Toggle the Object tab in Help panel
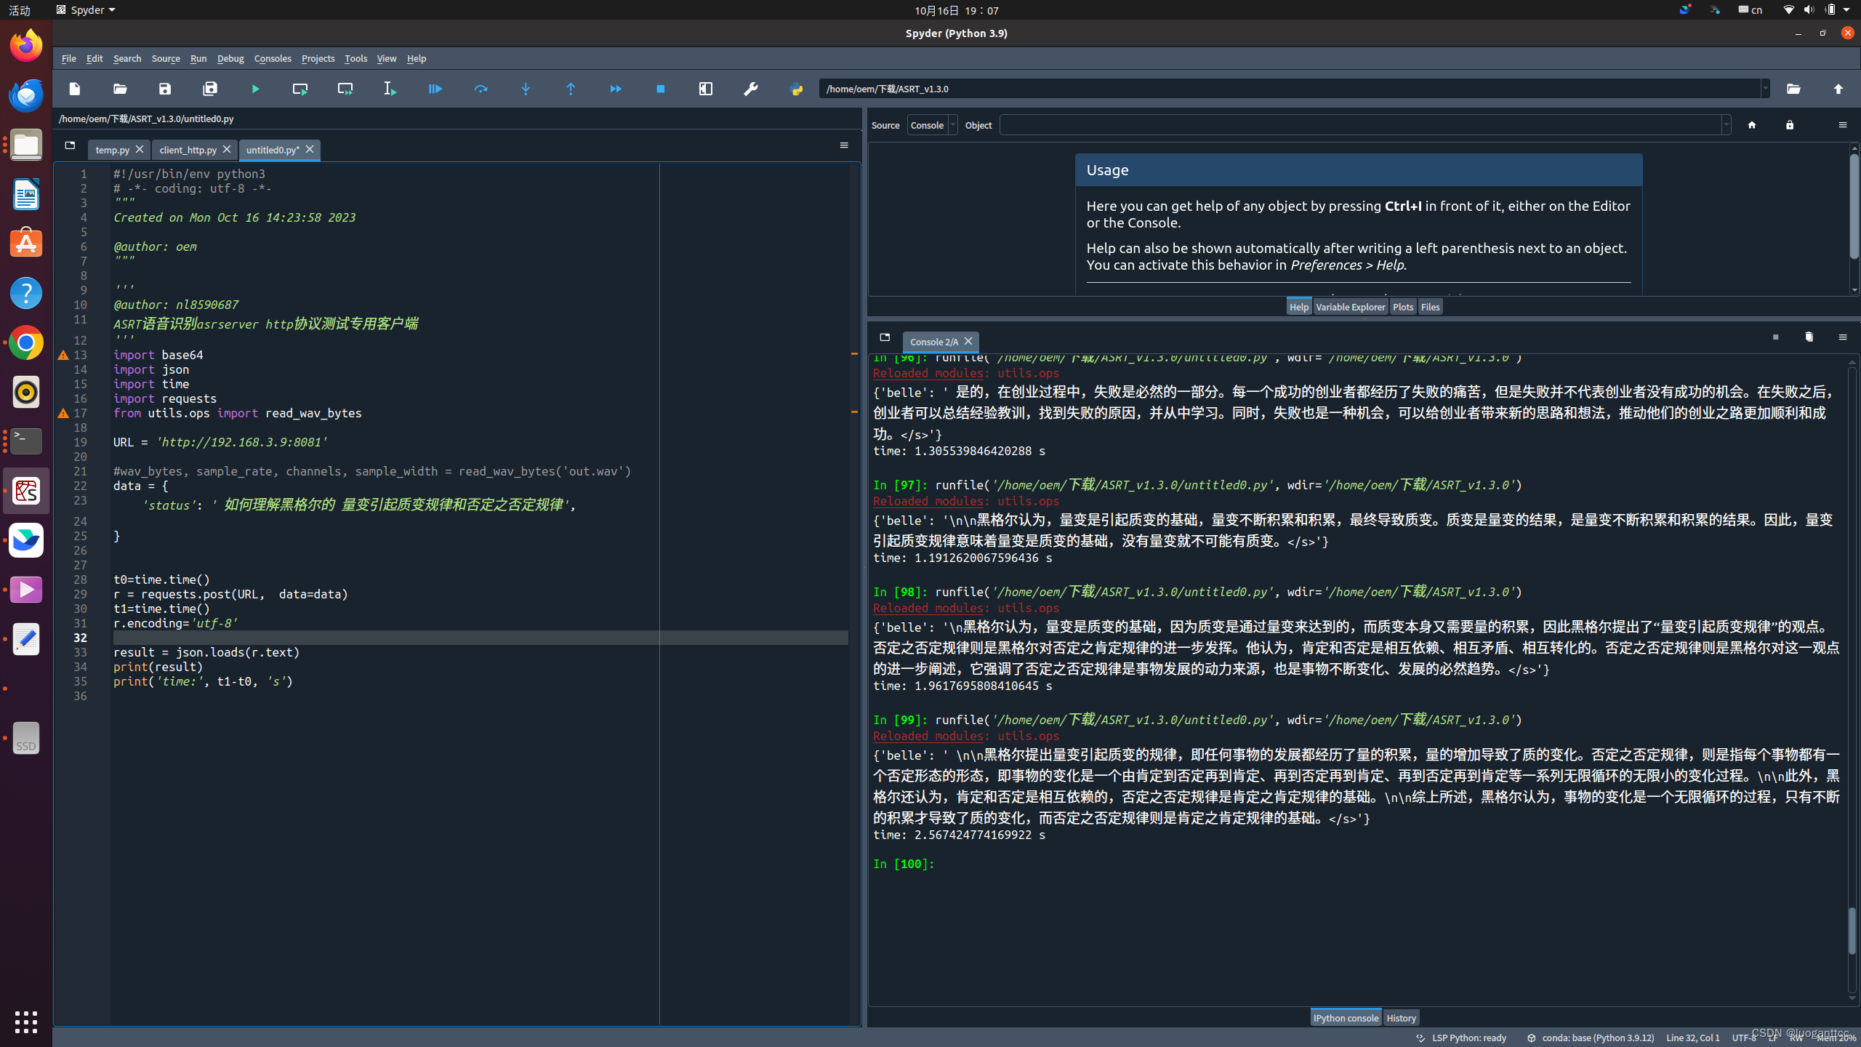The image size is (1861, 1047). (x=978, y=124)
